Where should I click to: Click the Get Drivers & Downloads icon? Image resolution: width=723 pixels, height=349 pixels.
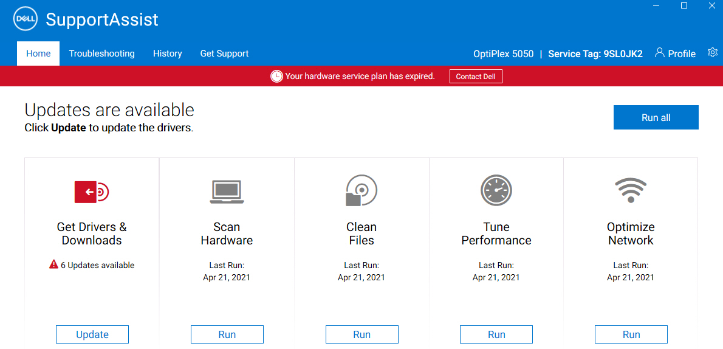(x=92, y=192)
